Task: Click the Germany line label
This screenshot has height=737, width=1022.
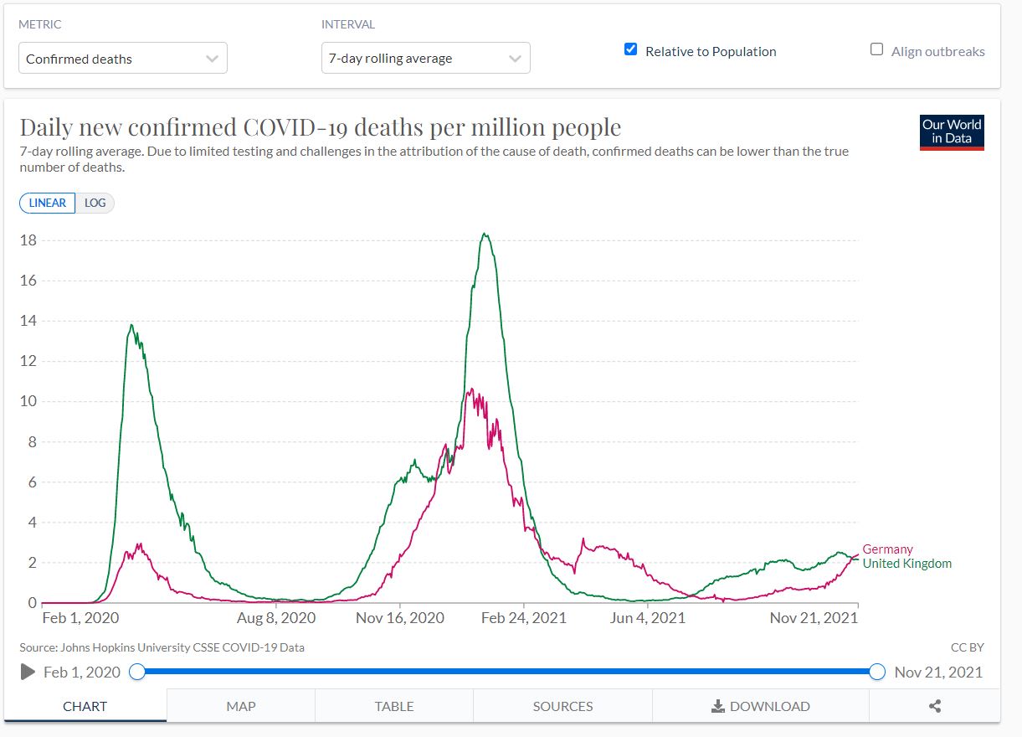Action: point(887,549)
